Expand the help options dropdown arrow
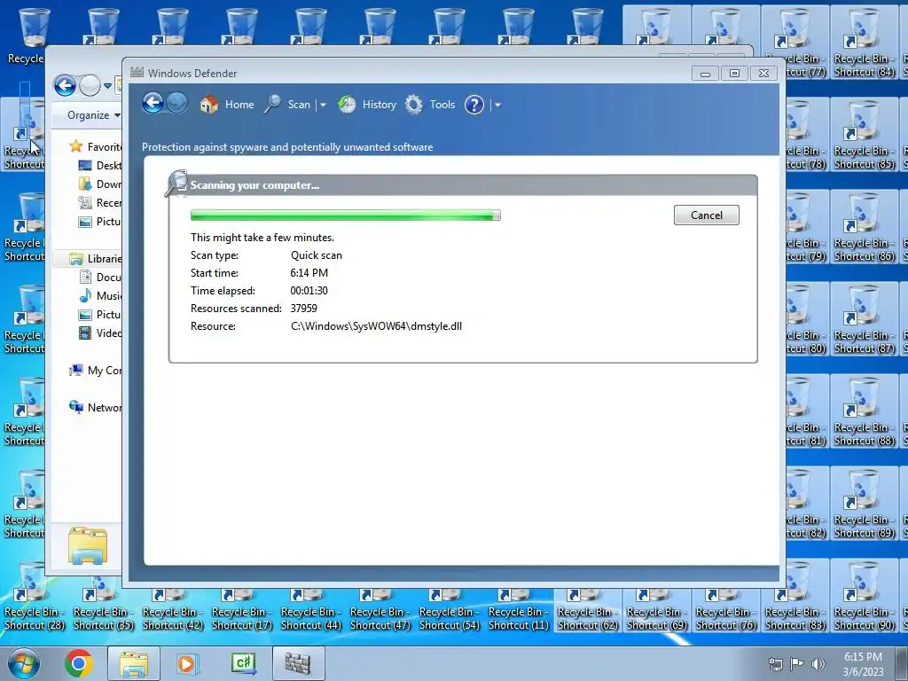 click(x=497, y=105)
